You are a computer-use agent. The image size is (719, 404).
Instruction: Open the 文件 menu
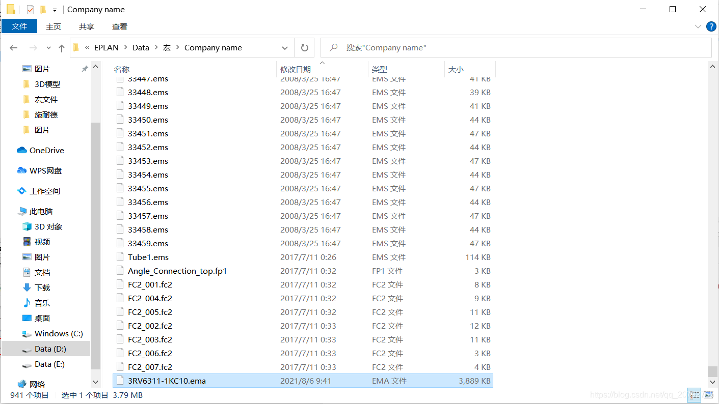(x=19, y=26)
